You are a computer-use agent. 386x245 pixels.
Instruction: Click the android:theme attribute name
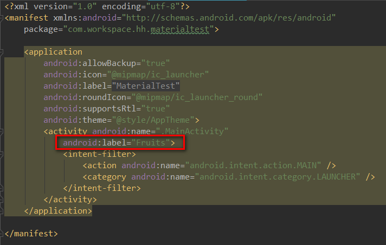[x=75, y=120]
